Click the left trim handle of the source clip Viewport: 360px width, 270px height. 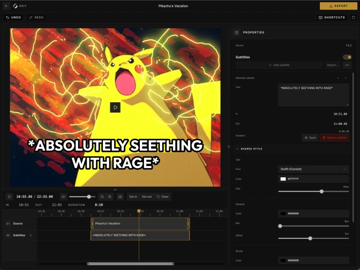tap(92, 223)
